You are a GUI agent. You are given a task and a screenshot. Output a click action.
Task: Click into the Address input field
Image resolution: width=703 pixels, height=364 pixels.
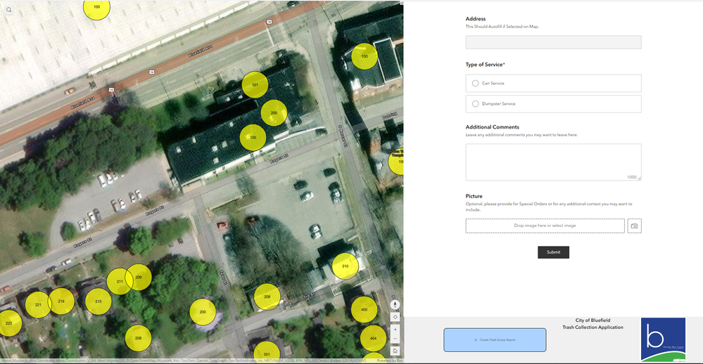[553, 42]
